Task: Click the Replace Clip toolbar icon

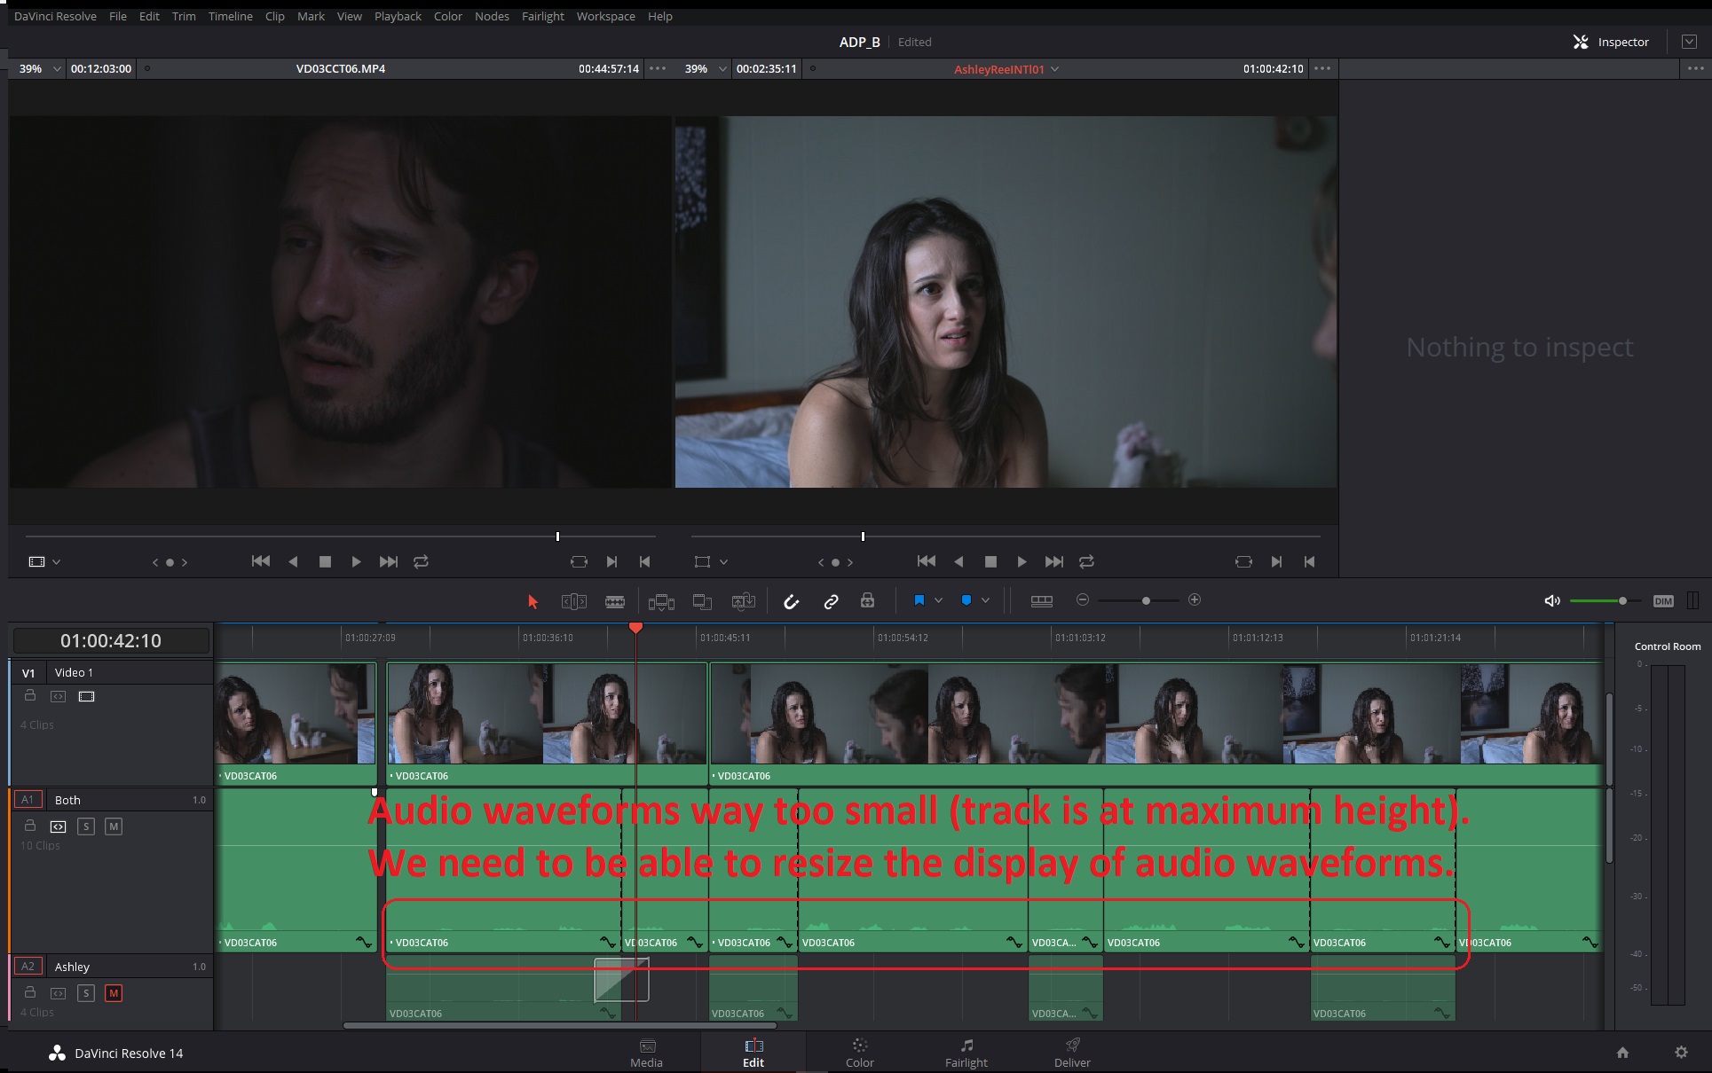Action: click(744, 601)
